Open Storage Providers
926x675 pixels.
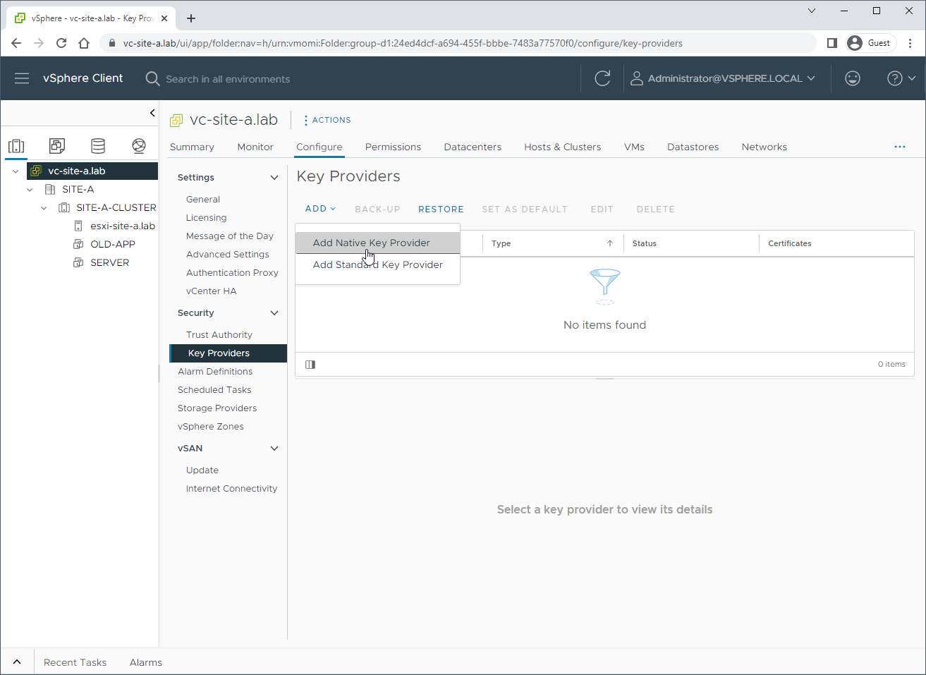[217, 408]
